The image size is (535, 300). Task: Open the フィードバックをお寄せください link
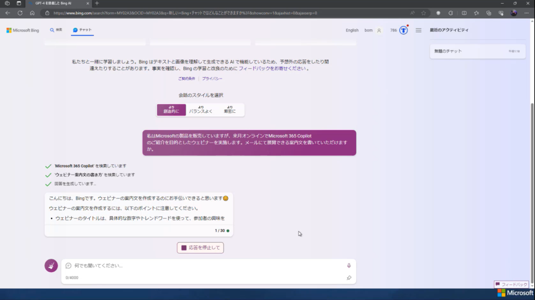272,68
